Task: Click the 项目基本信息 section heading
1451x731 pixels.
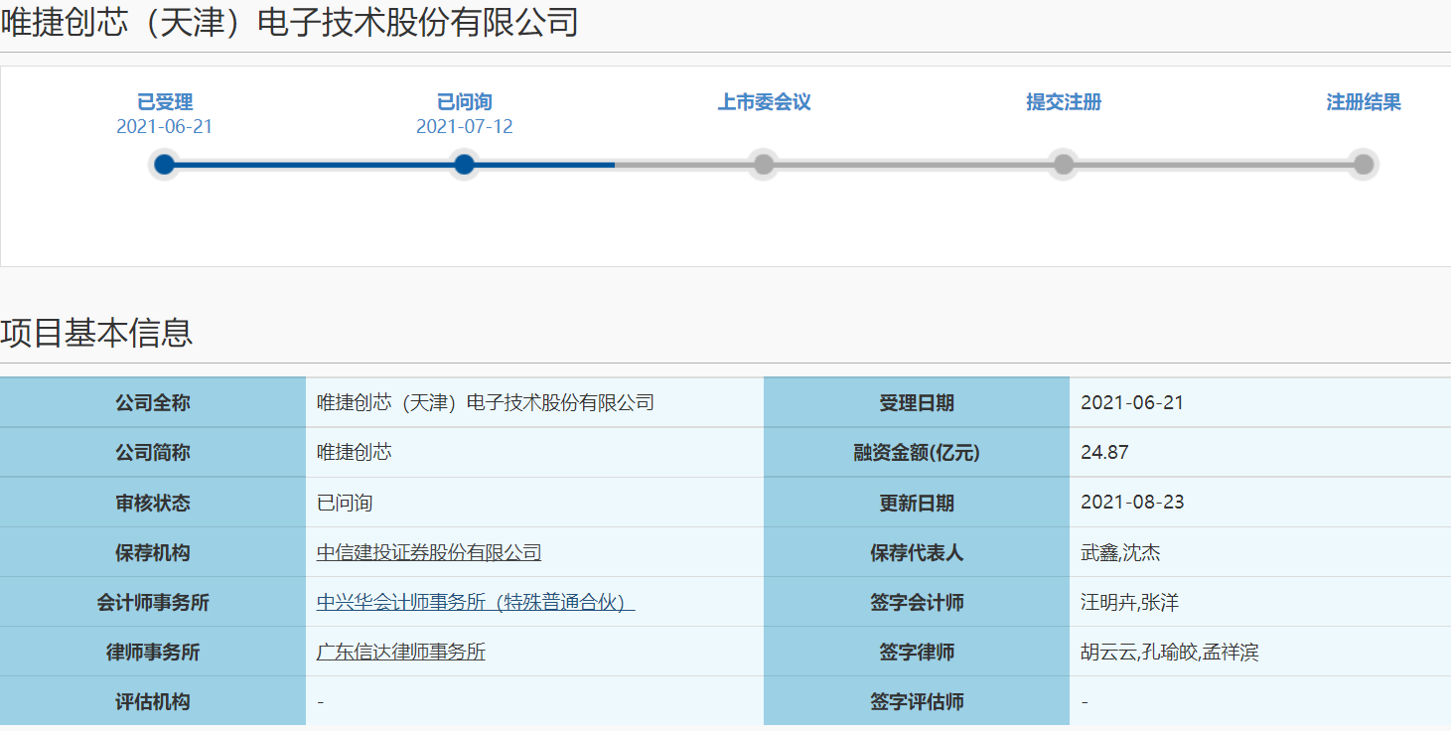Action: [x=96, y=333]
